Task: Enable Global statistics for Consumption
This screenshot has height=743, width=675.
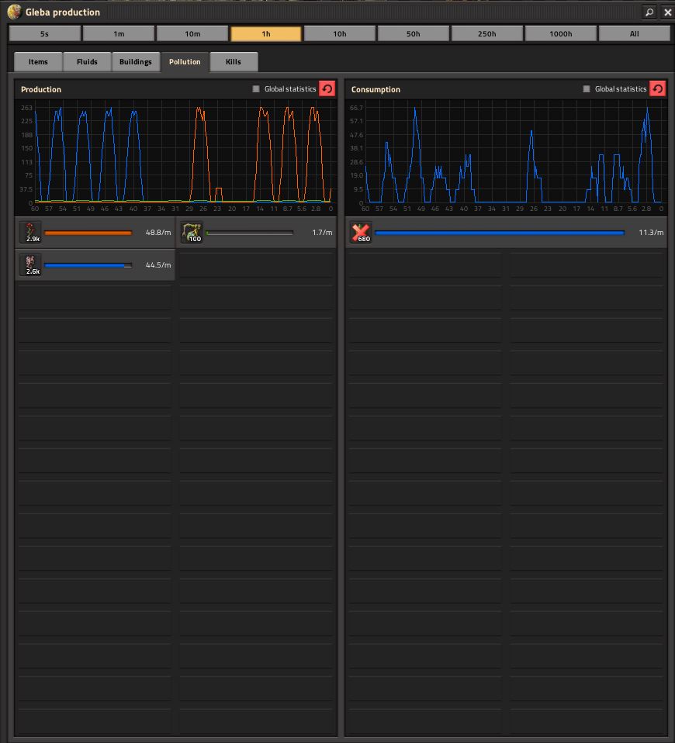Action: click(x=587, y=89)
